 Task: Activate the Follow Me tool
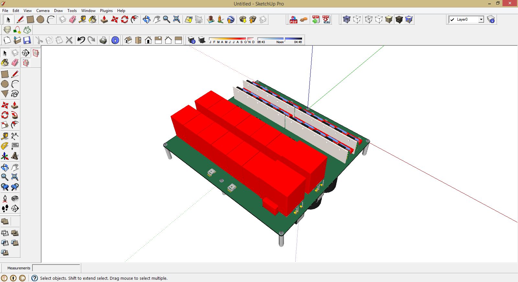15,115
